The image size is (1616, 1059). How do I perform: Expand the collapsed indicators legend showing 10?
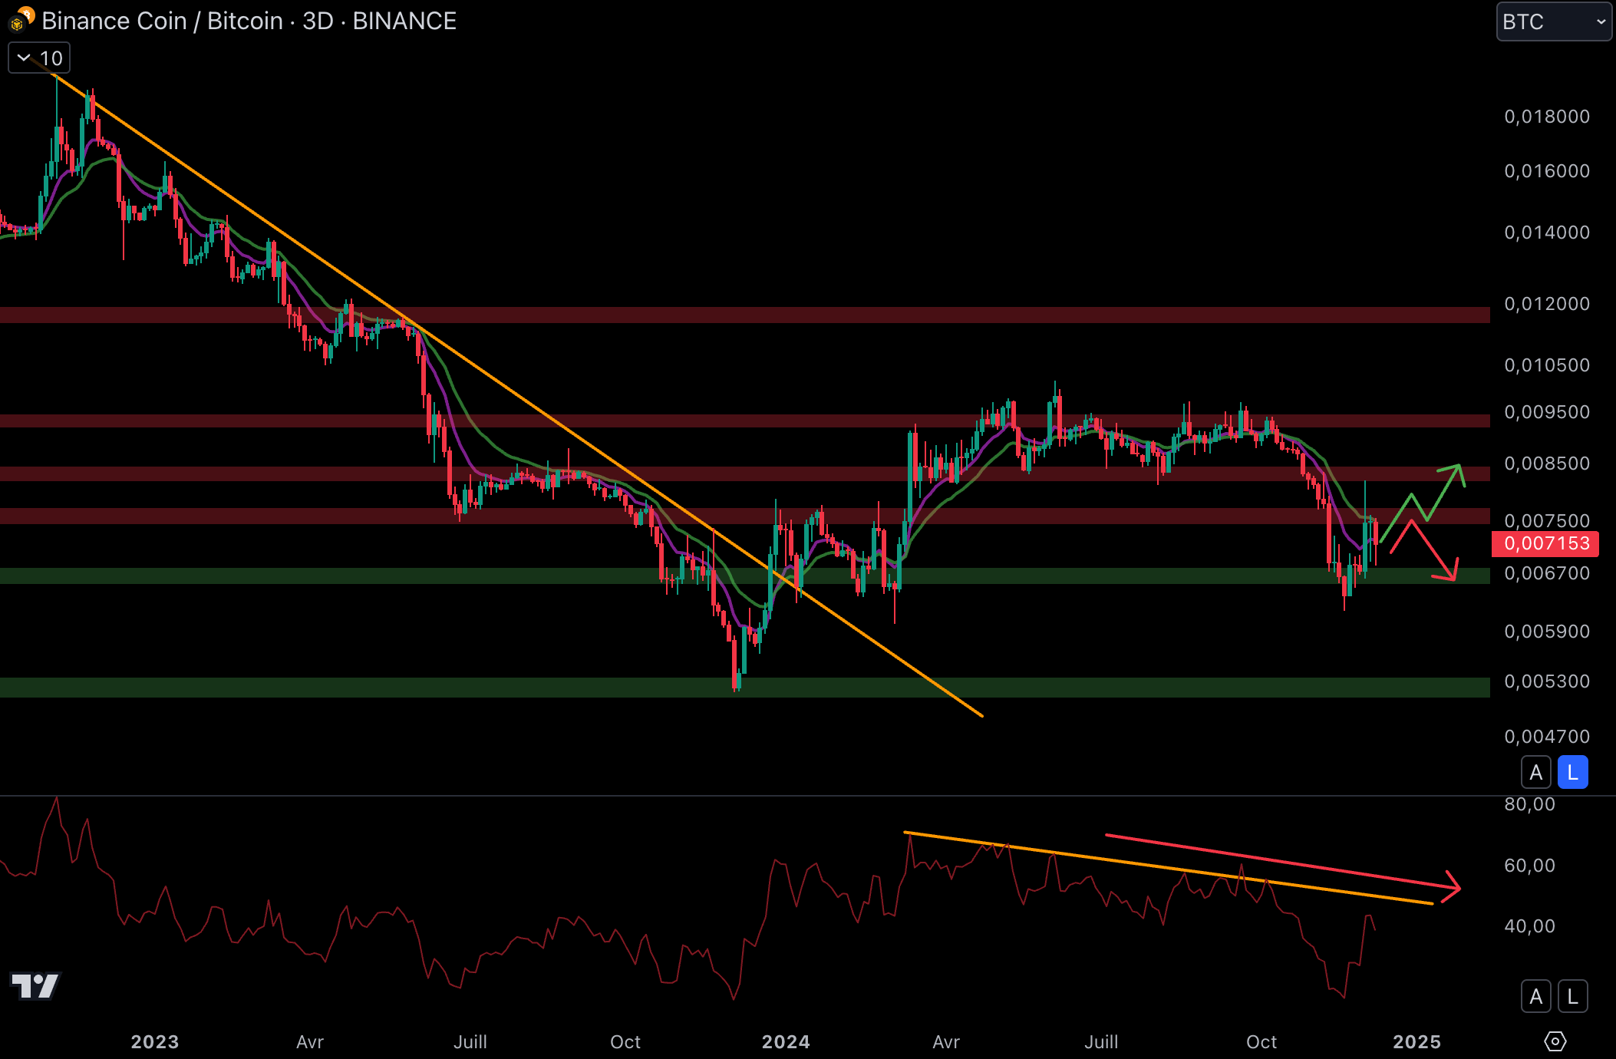(x=38, y=58)
